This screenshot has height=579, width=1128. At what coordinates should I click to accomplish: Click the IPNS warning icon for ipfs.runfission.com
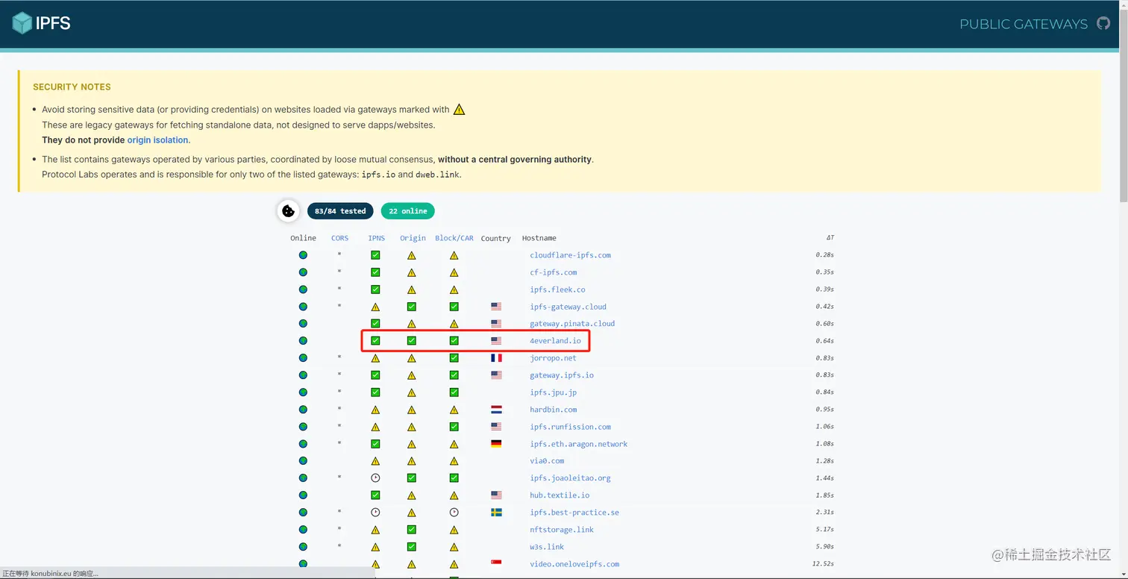tap(375, 427)
